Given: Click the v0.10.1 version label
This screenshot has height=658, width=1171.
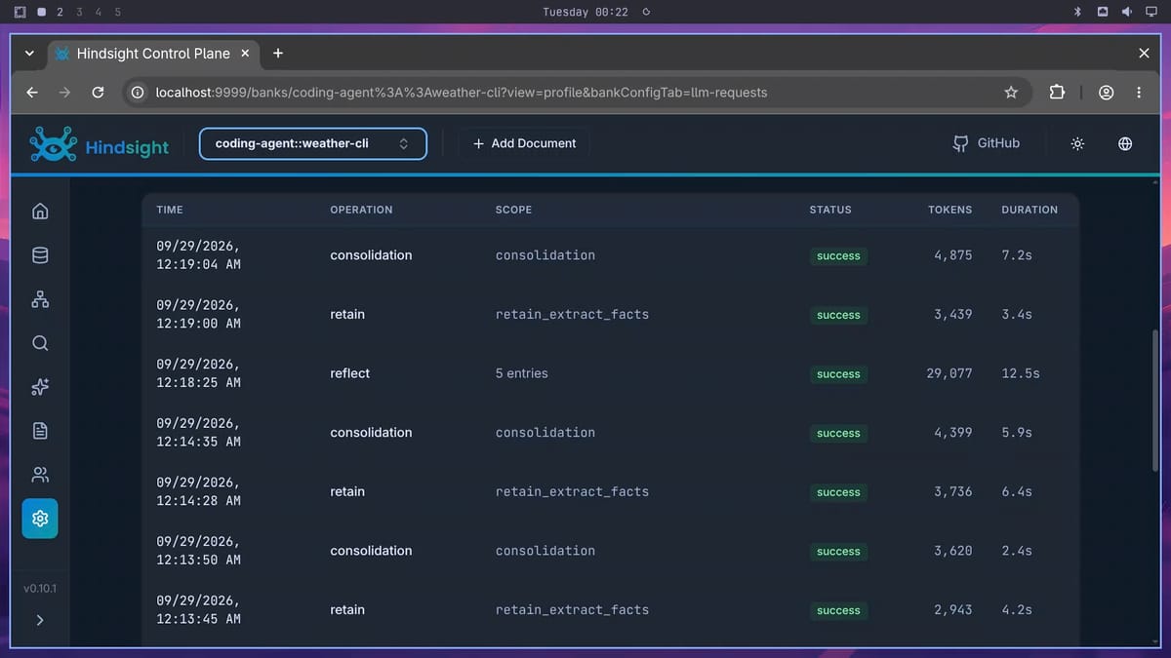Looking at the screenshot, I should (x=40, y=589).
